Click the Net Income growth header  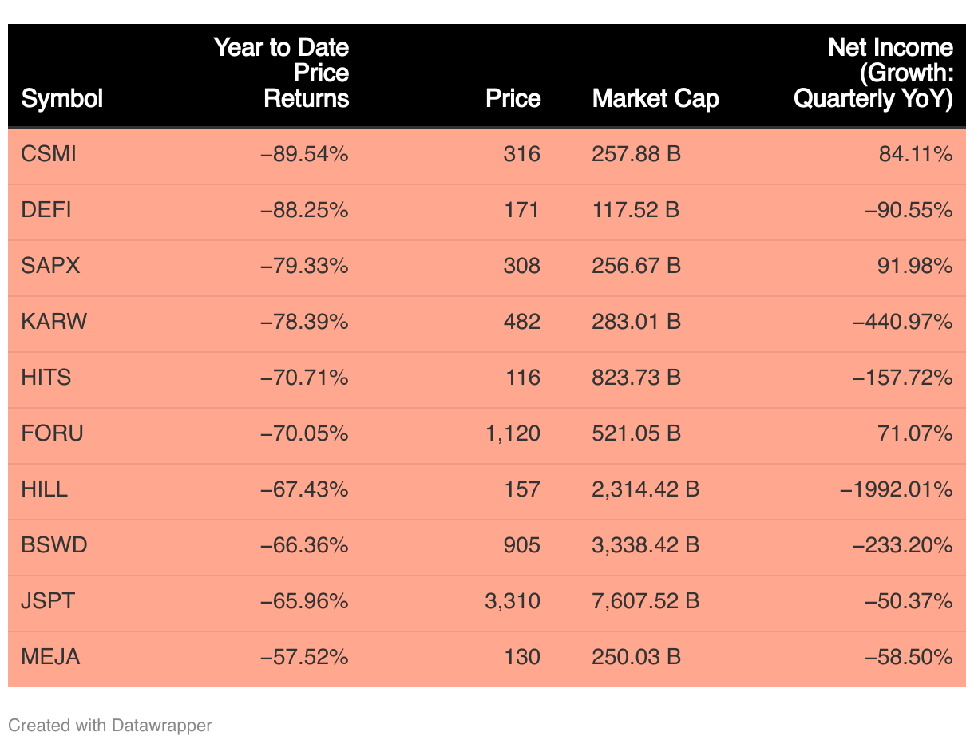pos(873,73)
